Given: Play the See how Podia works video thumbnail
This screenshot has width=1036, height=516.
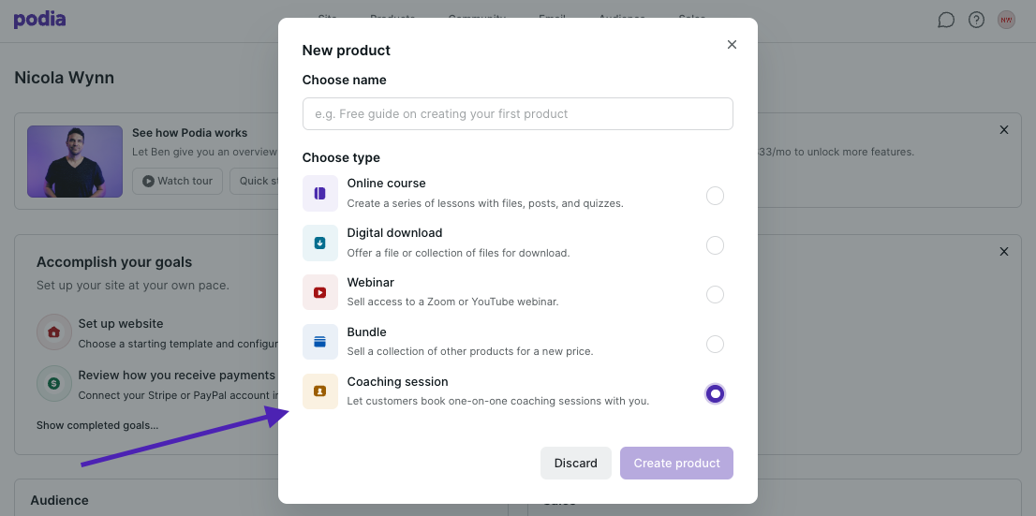Looking at the screenshot, I should click(x=75, y=161).
